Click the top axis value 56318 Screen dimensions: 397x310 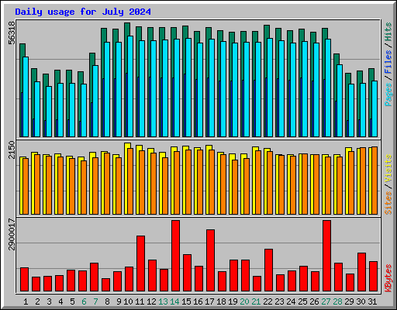pyautogui.click(x=12, y=33)
